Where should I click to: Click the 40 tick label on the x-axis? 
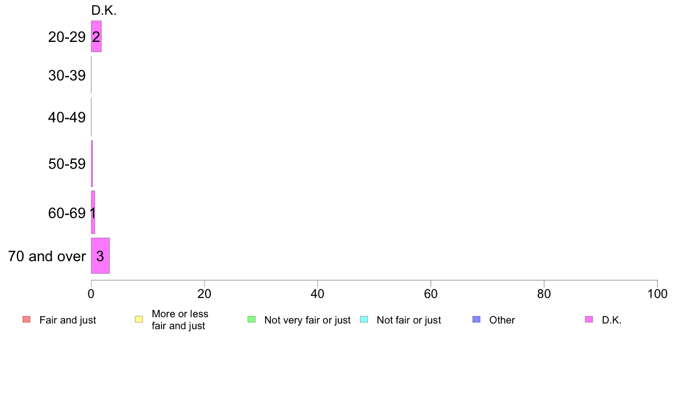coord(318,293)
